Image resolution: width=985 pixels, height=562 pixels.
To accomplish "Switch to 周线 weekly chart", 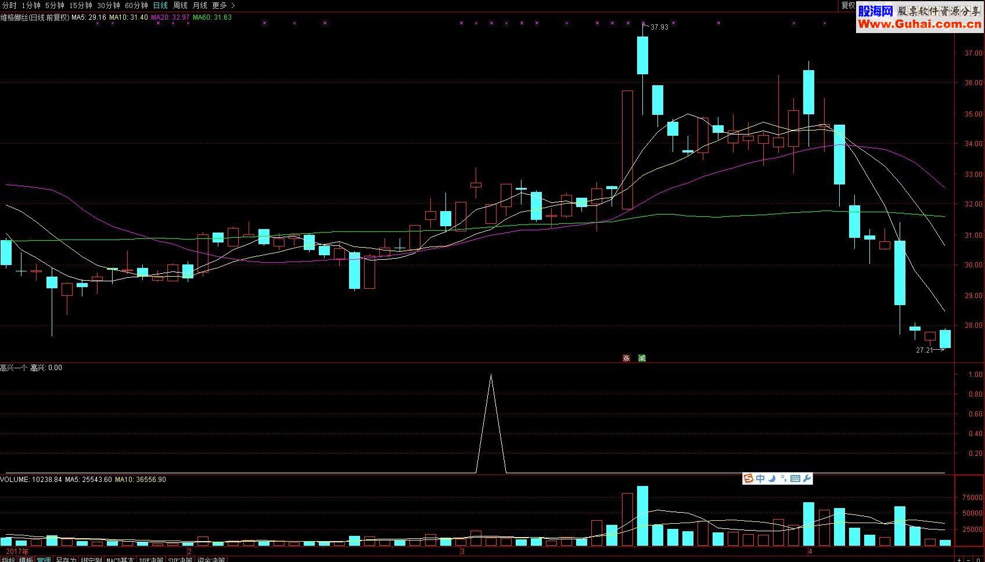I will pyautogui.click(x=180, y=5).
